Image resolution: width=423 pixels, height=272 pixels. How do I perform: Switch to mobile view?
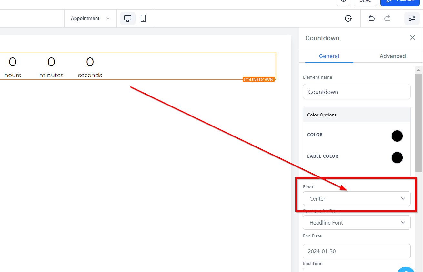point(143,18)
